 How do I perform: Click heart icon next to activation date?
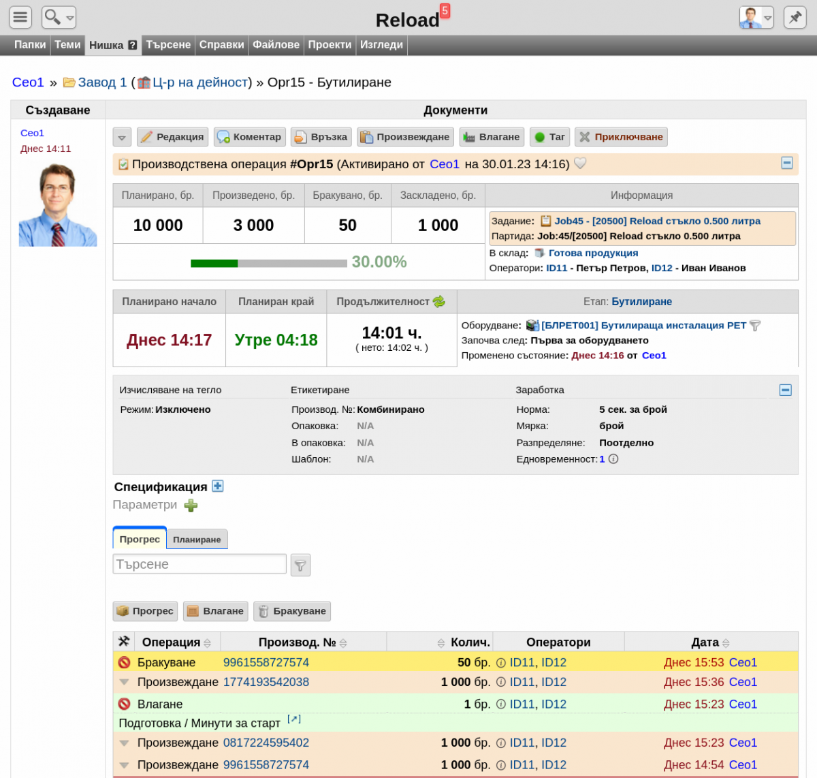pyautogui.click(x=580, y=164)
